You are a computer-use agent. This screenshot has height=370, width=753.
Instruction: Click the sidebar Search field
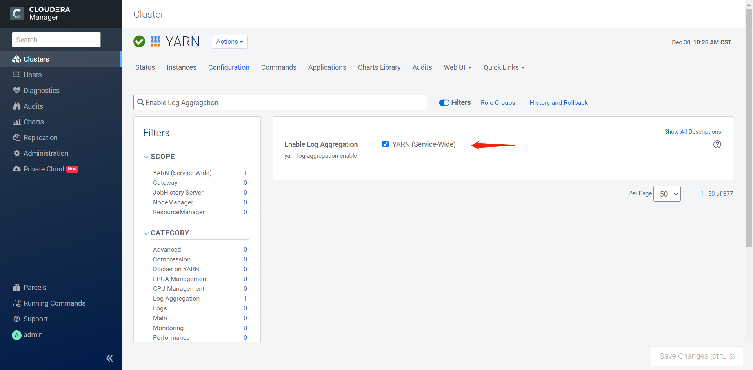point(56,40)
